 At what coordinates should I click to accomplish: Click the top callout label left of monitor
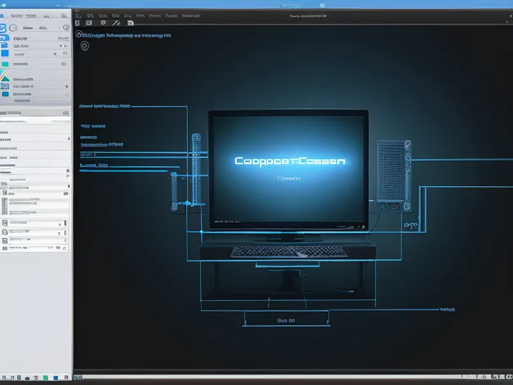point(105,106)
